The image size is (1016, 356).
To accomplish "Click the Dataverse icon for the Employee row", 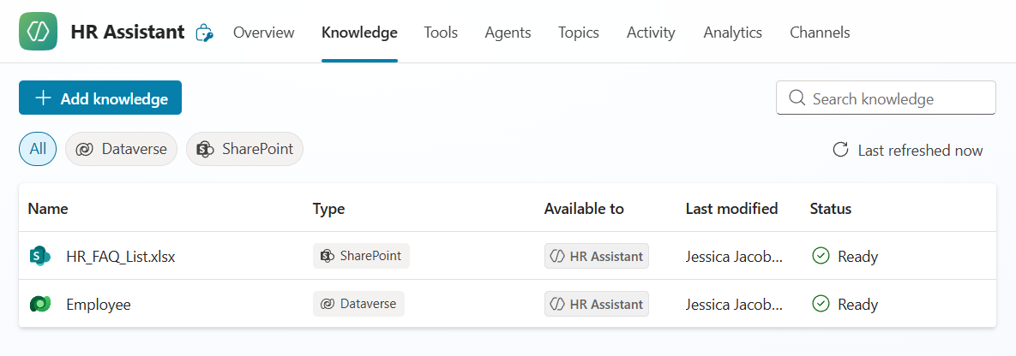I will coord(40,304).
